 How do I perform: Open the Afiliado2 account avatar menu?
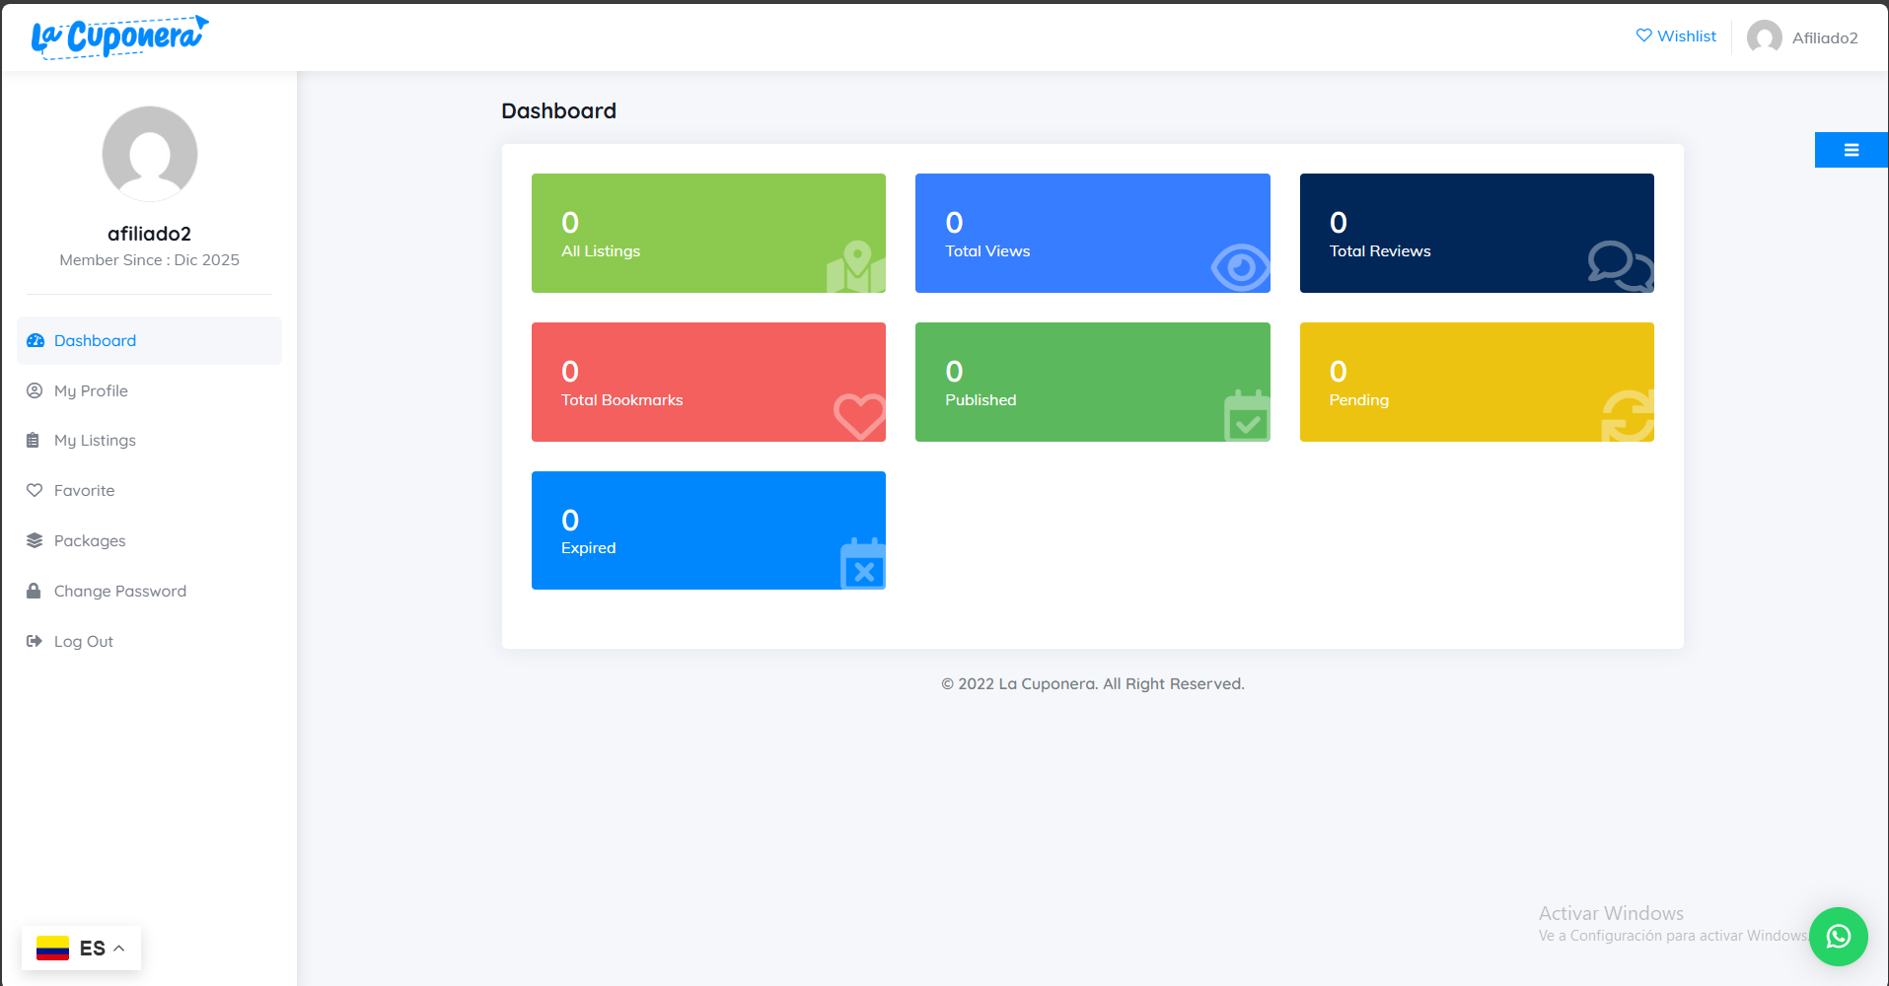(x=1766, y=37)
